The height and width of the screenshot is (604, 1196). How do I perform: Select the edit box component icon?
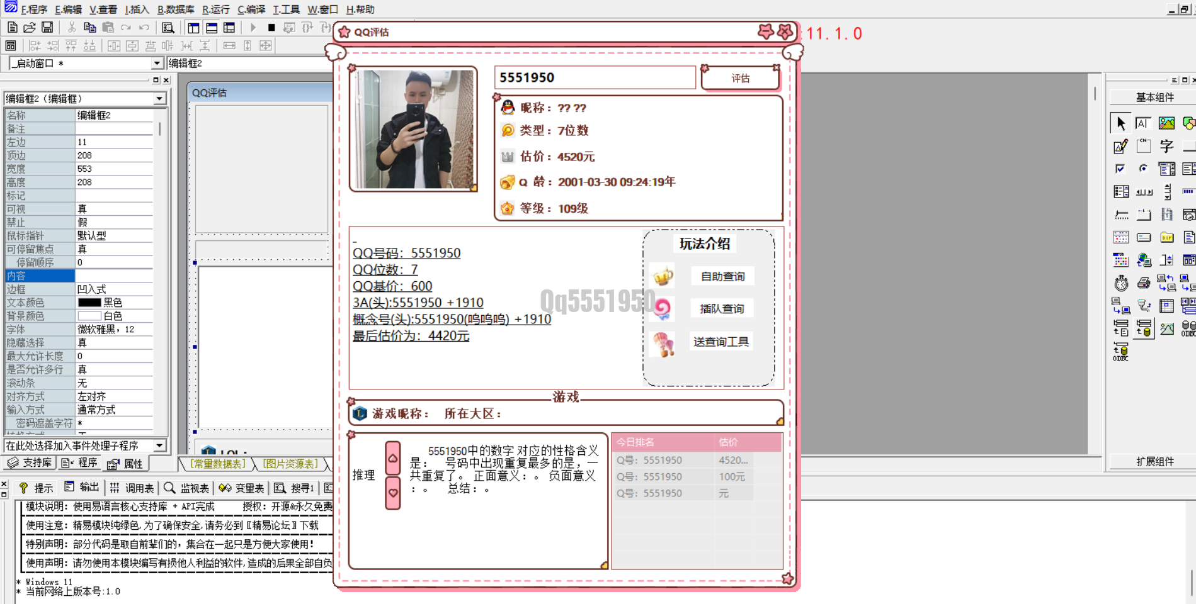(1143, 123)
